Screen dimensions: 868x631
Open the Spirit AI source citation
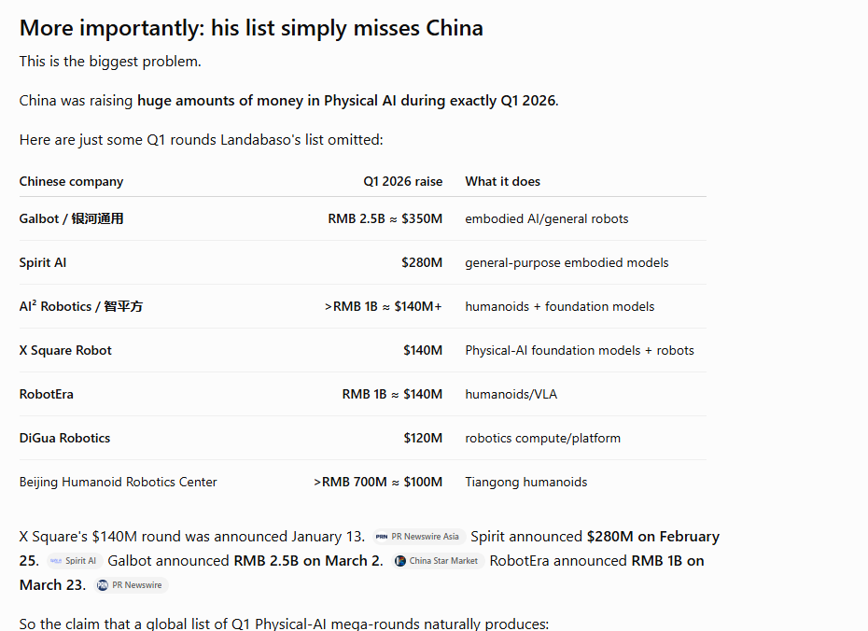click(x=74, y=561)
